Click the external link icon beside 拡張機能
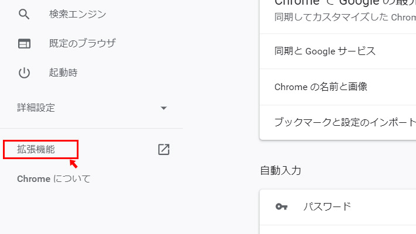 click(x=164, y=149)
